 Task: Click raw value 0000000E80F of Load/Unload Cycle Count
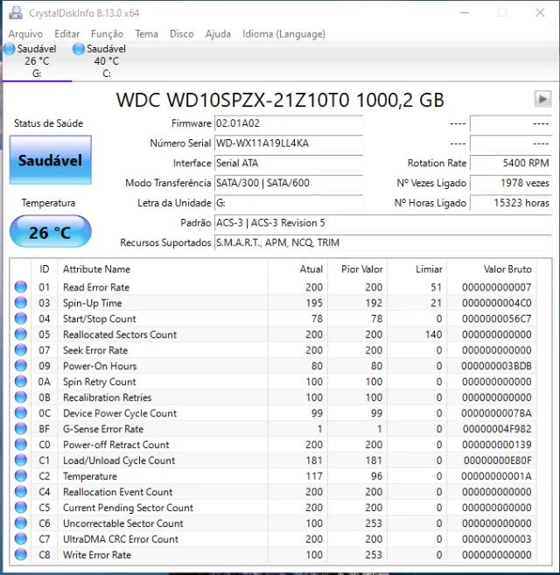[497, 460]
